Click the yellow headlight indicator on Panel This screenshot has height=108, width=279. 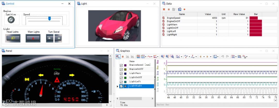point(27,79)
